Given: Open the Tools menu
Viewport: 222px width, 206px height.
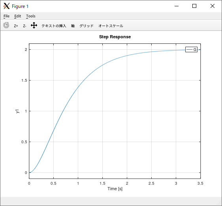Looking at the screenshot, I should (x=31, y=16).
